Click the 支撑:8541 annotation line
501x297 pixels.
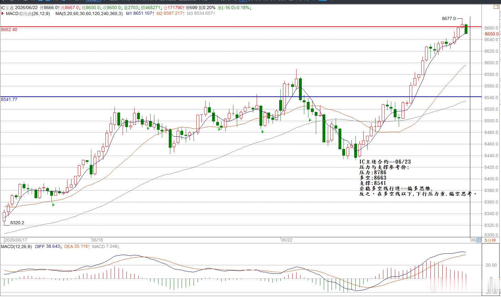pyautogui.click(x=373, y=183)
